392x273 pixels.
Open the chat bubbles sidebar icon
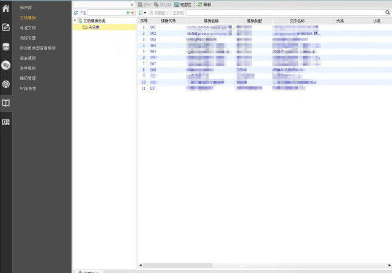tap(6, 65)
